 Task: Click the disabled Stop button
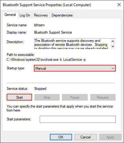[x=47, y=97]
